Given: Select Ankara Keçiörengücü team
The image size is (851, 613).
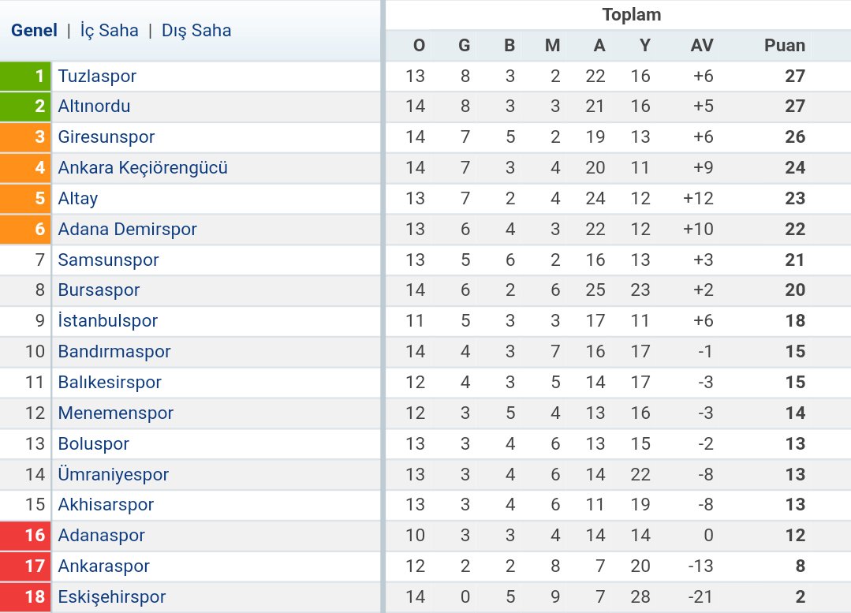Looking at the screenshot, I should coord(143,168).
